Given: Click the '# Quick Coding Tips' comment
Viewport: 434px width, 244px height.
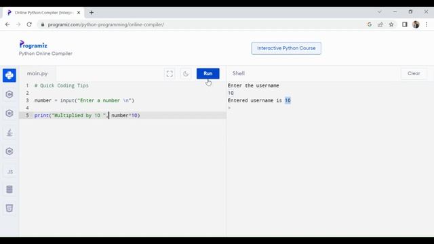Looking at the screenshot, I should coord(62,85).
